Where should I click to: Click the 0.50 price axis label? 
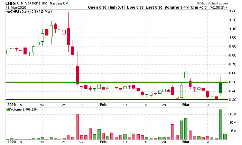pyautogui.click(x=233, y=82)
